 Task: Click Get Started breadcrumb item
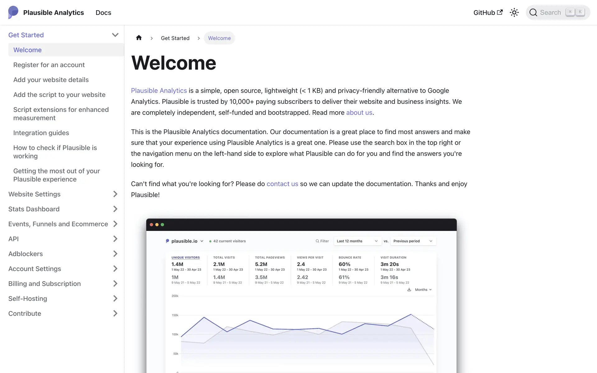(x=175, y=38)
